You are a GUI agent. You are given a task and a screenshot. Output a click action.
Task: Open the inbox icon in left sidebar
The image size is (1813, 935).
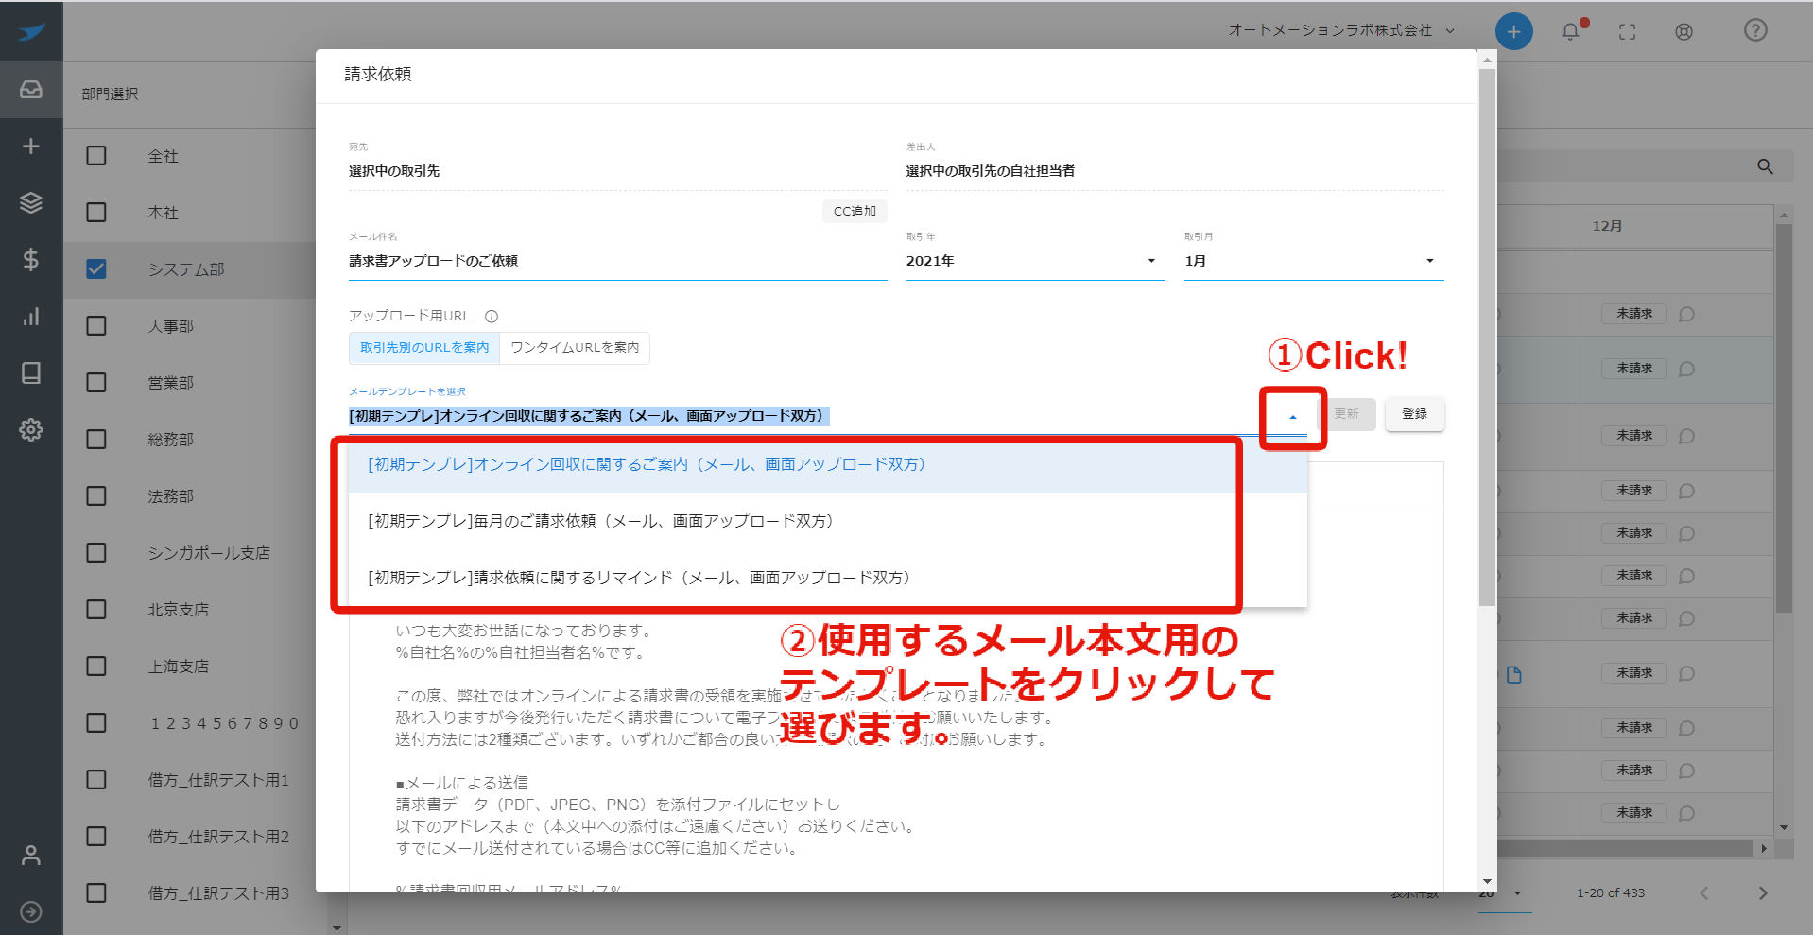pos(31,90)
